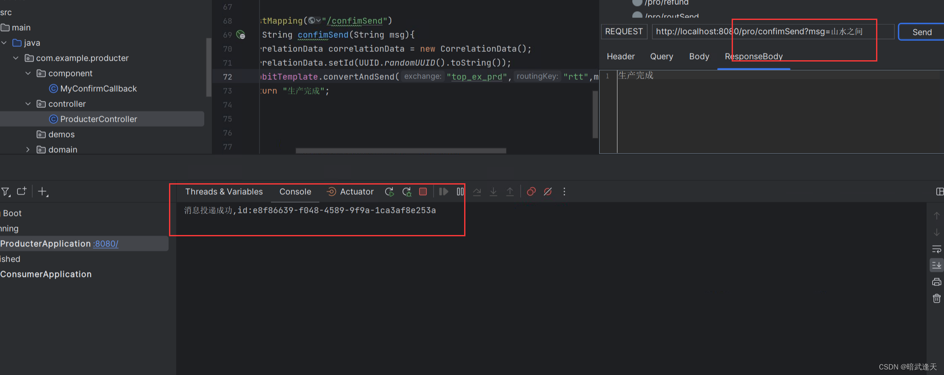Click the "top_ex_prd" exchange string
This screenshot has height=375, width=944.
pos(477,77)
